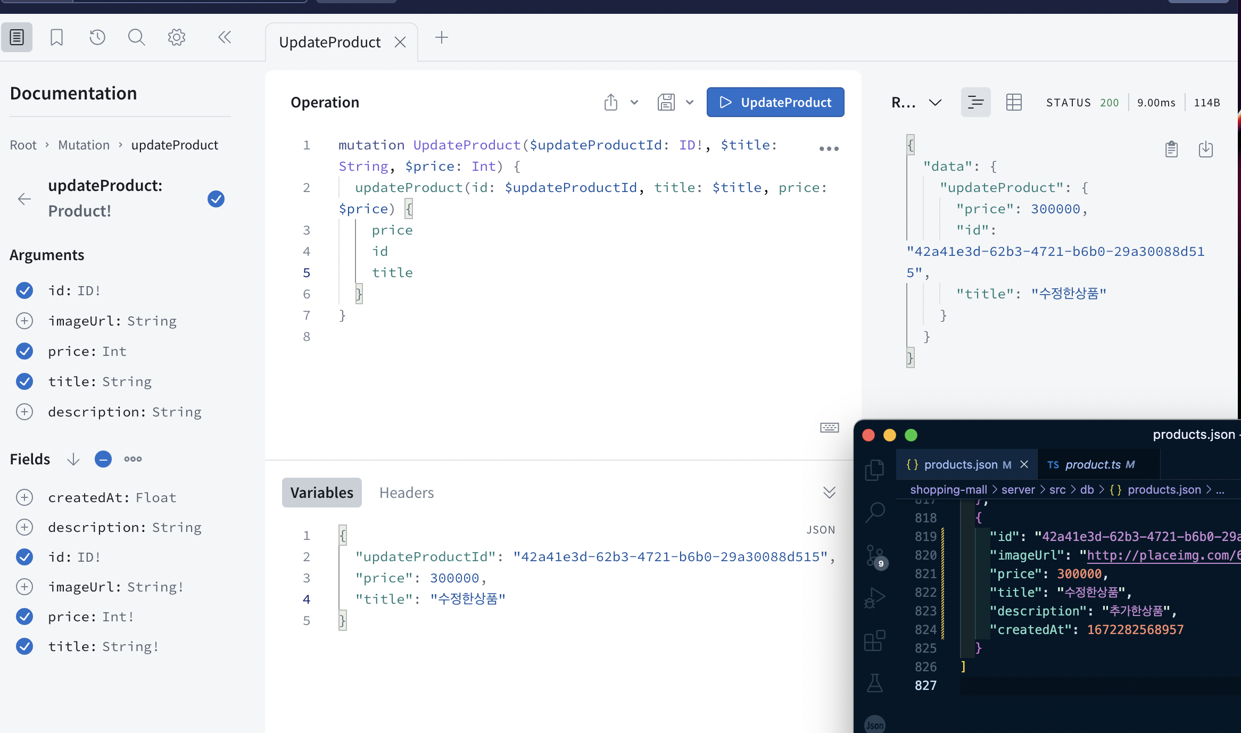Open a new operation tab with plus
The image size is (1241, 733).
pos(442,37)
